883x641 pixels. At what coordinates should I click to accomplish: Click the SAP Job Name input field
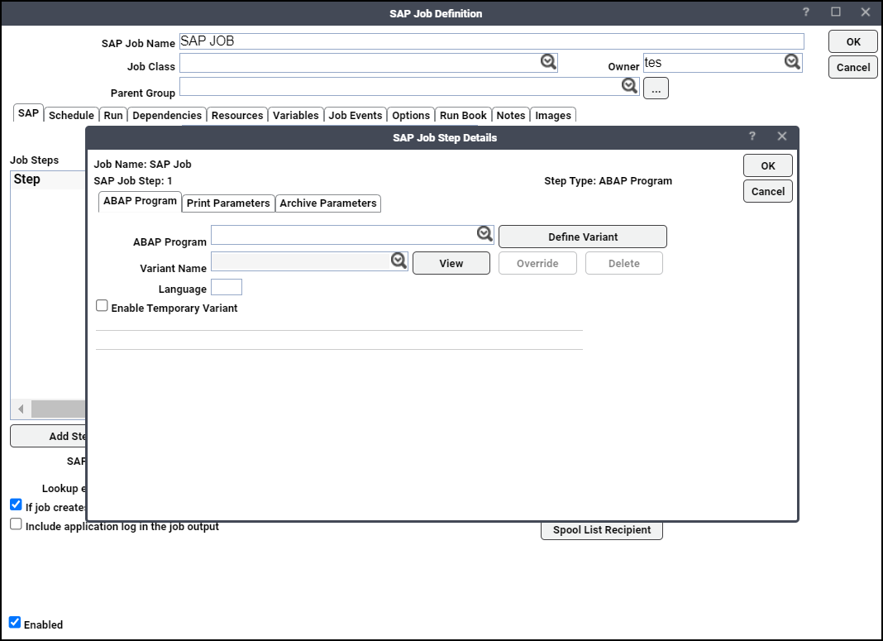pos(492,41)
